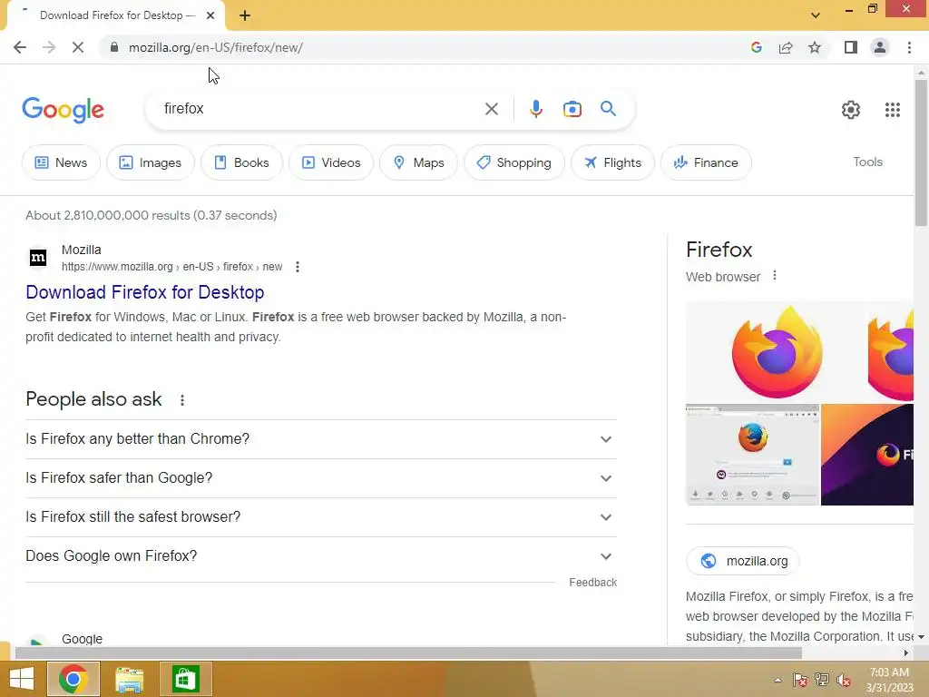The height and width of the screenshot is (697, 929).
Task: Open the taskbar clock showing 7:03 AM
Action: [889, 680]
